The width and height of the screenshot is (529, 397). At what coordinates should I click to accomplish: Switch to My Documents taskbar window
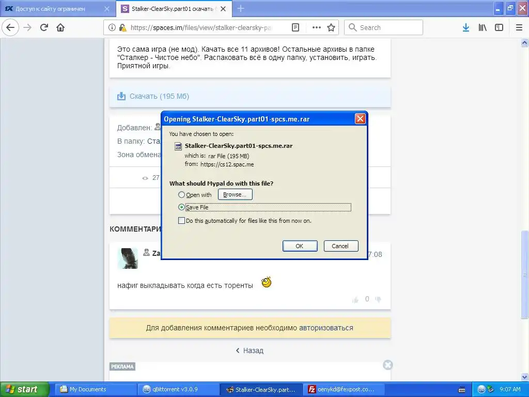(96, 389)
